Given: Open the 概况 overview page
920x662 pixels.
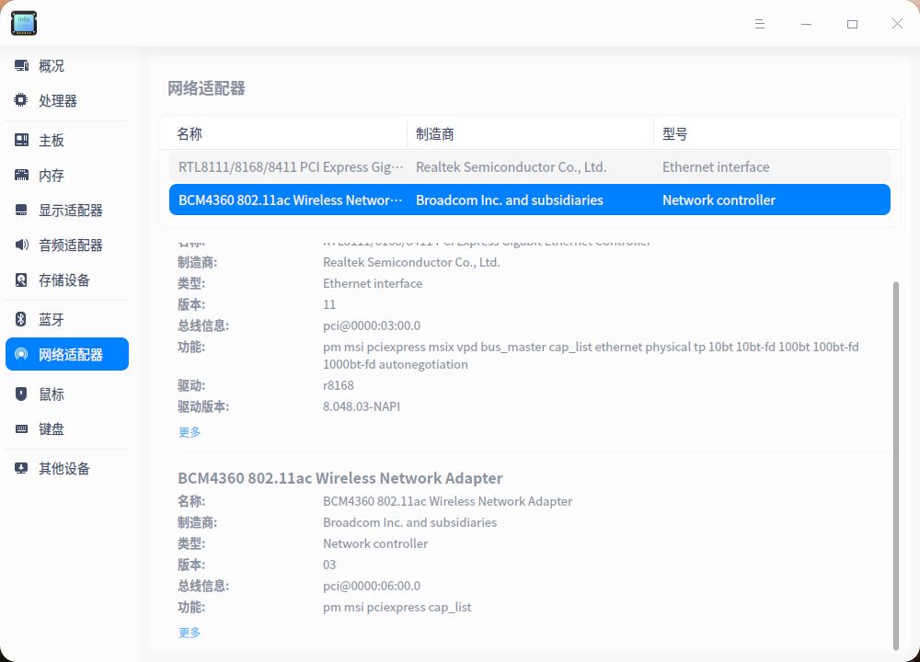Looking at the screenshot, I should pos(51,65).
